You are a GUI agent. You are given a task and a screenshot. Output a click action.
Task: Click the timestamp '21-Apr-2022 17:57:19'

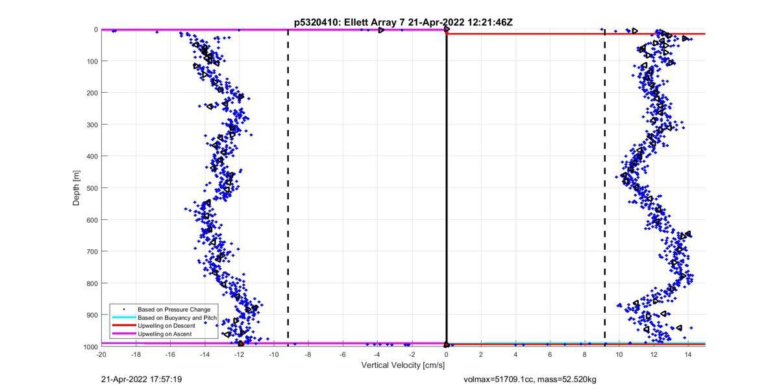[x=142, y=379]
